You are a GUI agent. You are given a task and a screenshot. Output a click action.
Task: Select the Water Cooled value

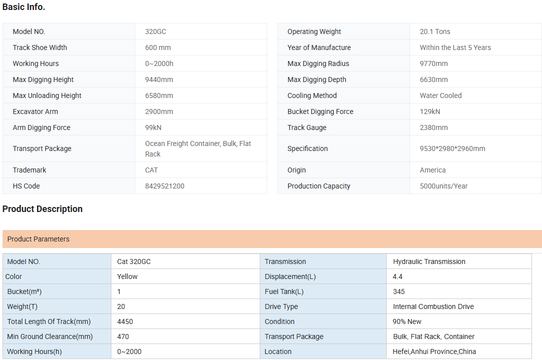coord(441,95)
